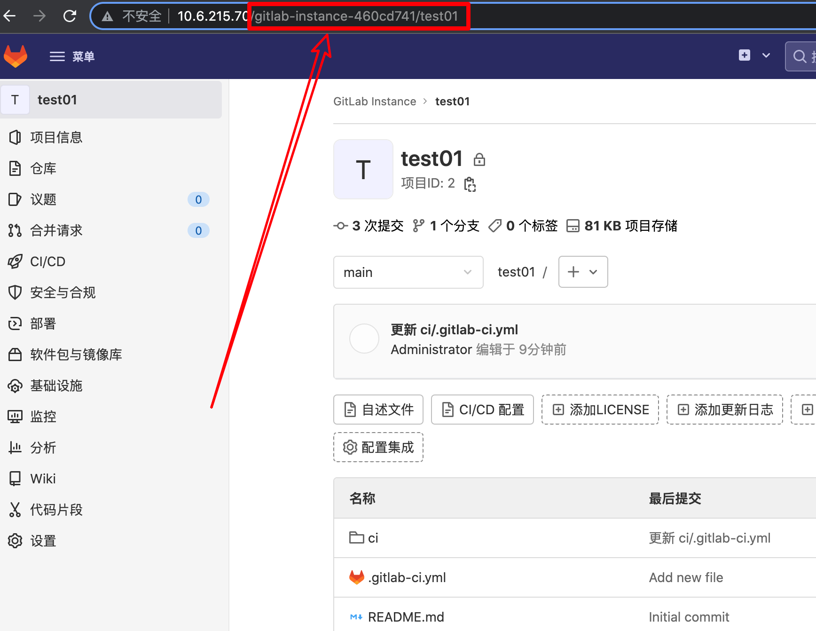Open the 1 个分支 branches link

[x=446, y=226]
